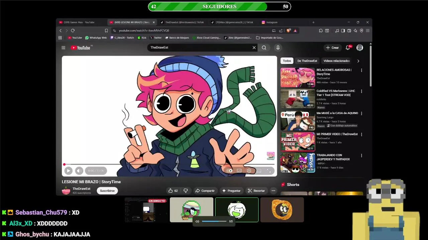Select the EN DIRECTO live preview thumbnail
The height and width of the screenshot is (240, 428).
[146, 210]
